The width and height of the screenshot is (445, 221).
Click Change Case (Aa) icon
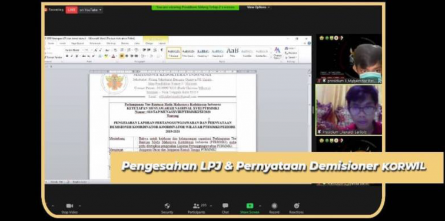(107, 50)
